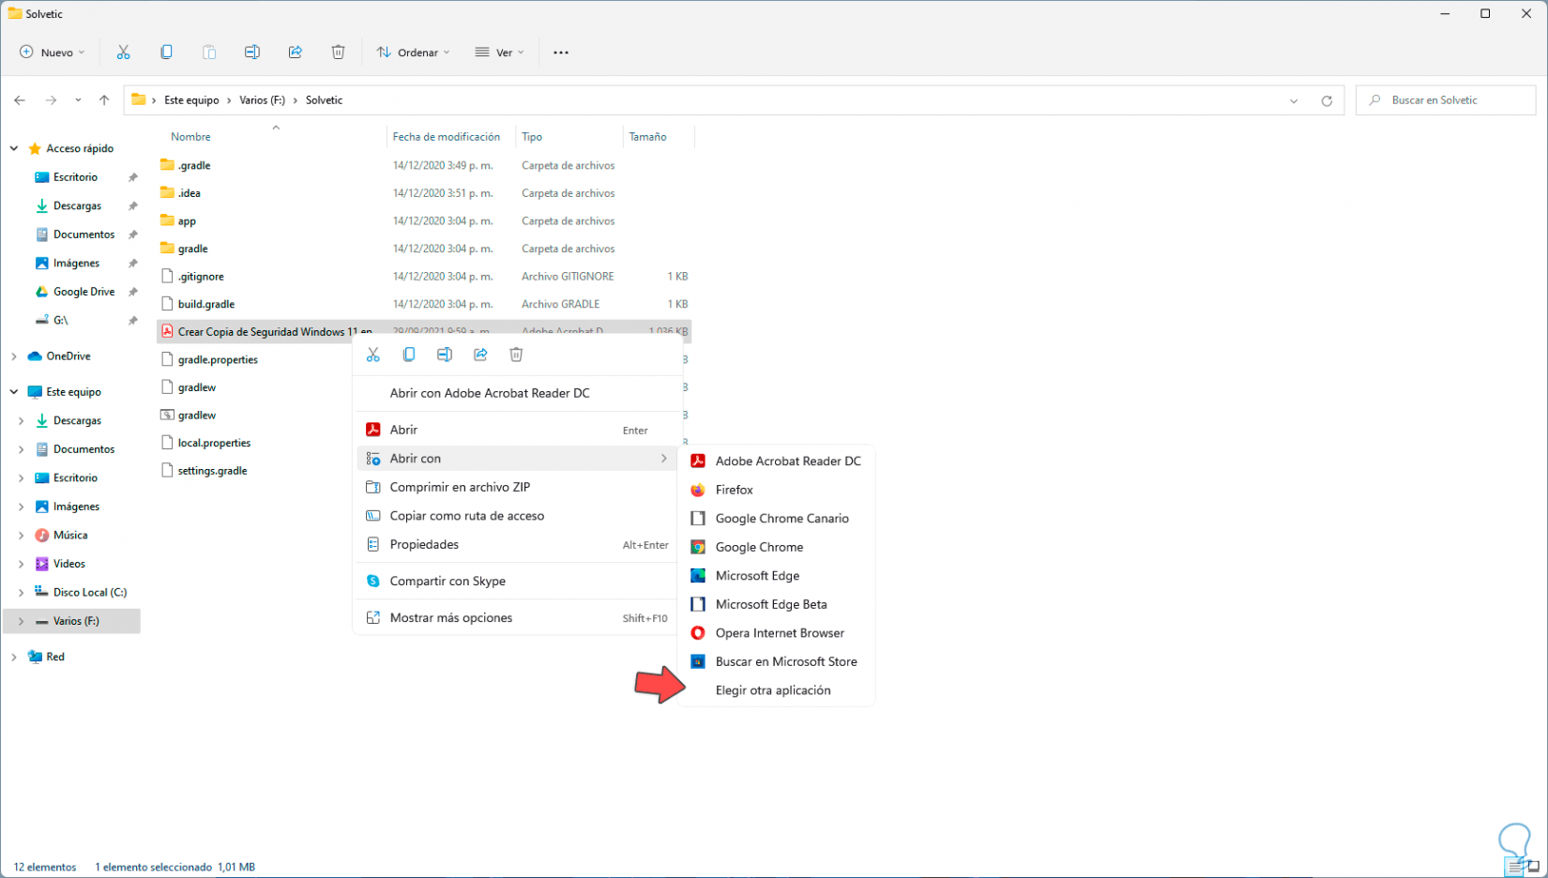Click Abrir con Adobe Acrobat Reader DC
Screen dimensions: 1548x878
point(517,393)
